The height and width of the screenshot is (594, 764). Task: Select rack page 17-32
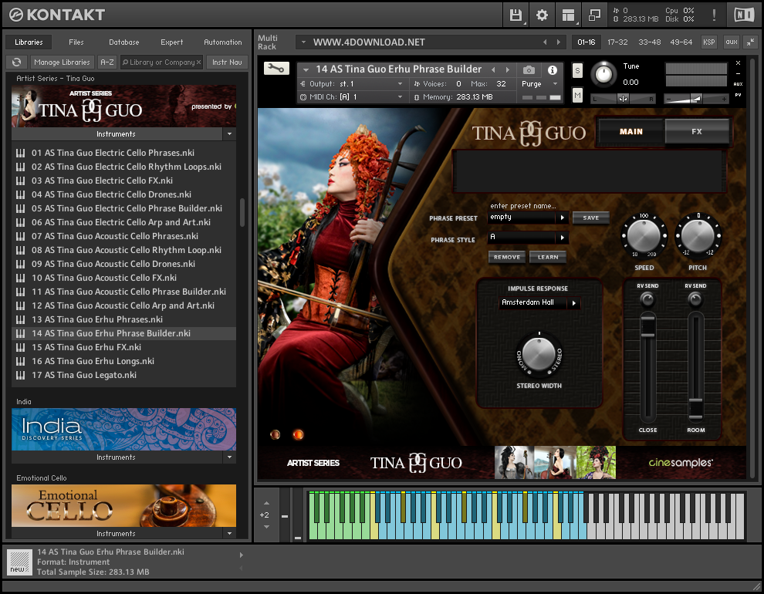pyautogui.click(x=617, y=42)
